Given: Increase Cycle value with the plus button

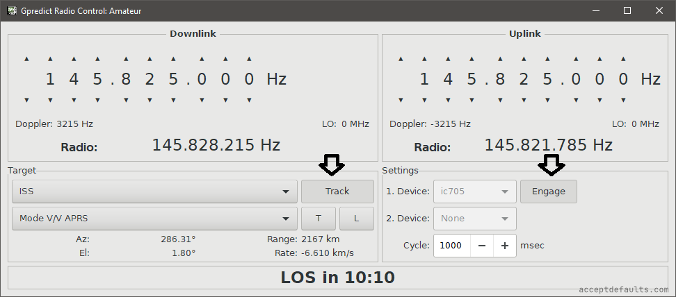Looking at the screenshot, I should 505,246.
